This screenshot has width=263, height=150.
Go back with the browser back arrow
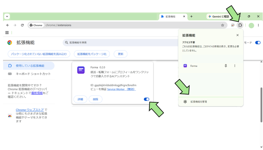8,25
